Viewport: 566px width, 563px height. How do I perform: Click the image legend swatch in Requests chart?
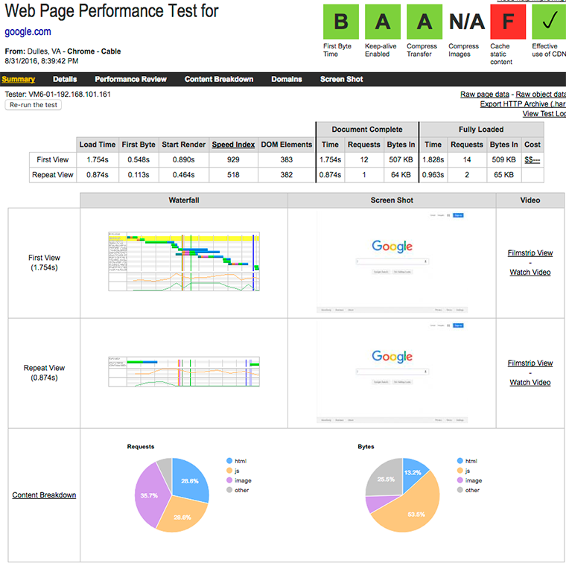click(x=229, y=480)
